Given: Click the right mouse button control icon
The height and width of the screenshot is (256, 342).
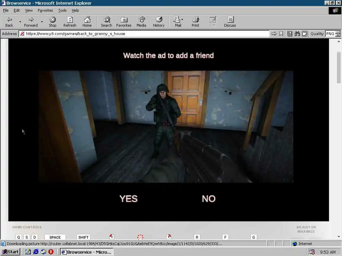Looking at the screenshot, I should tap(168, 237).
